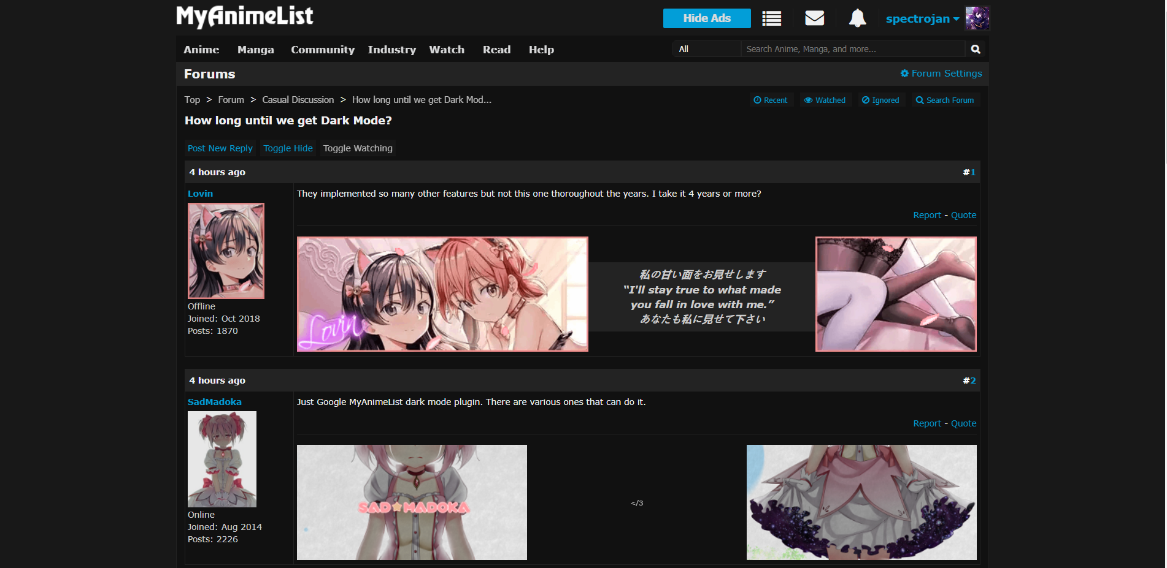
Task: Open the Watch menu
Action: pyautogui.click(x=447, y=50)
